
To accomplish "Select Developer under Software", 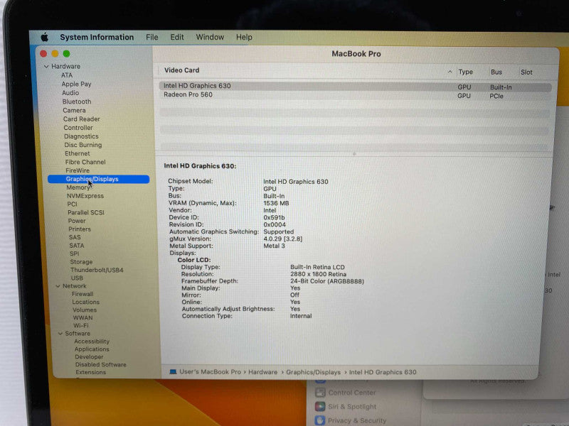I will tap(90, 357).
